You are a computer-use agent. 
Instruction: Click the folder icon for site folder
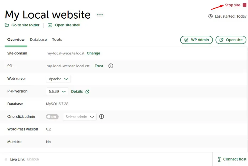click(7, 25)
